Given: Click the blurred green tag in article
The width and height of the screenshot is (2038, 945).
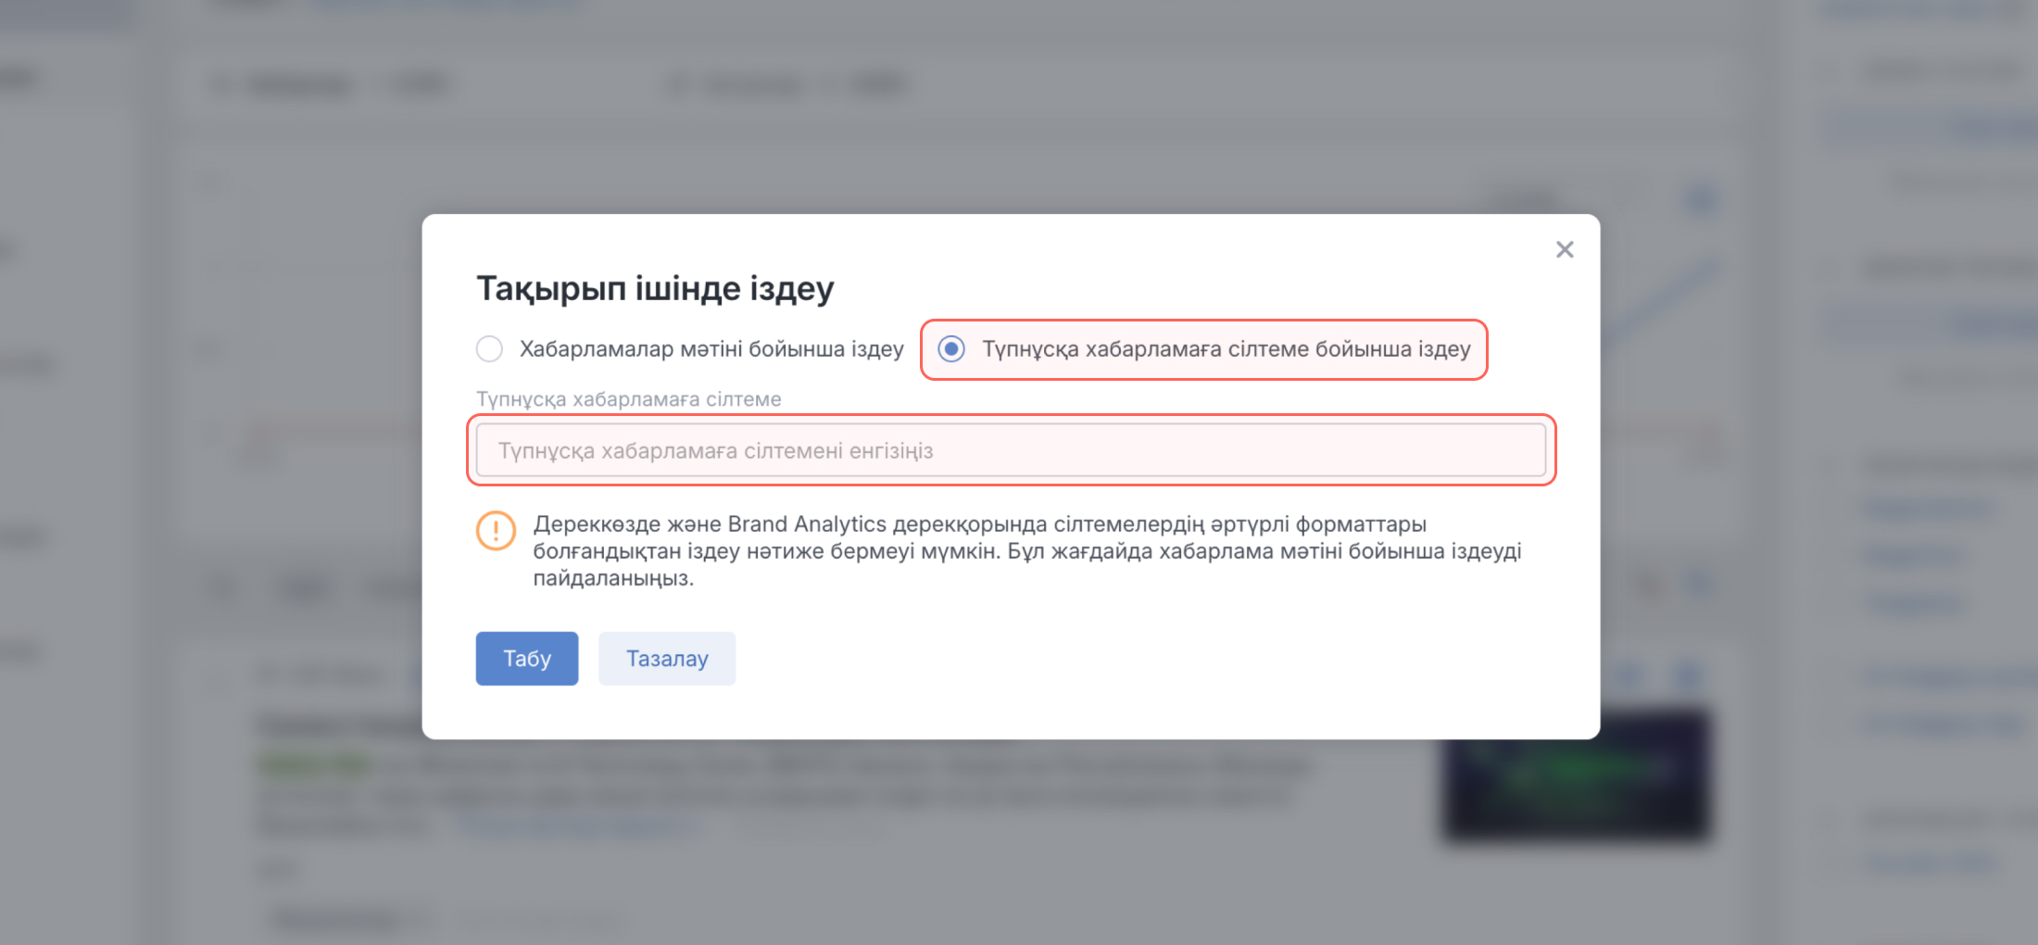Looking at the screenshot, I should point(315,764).
